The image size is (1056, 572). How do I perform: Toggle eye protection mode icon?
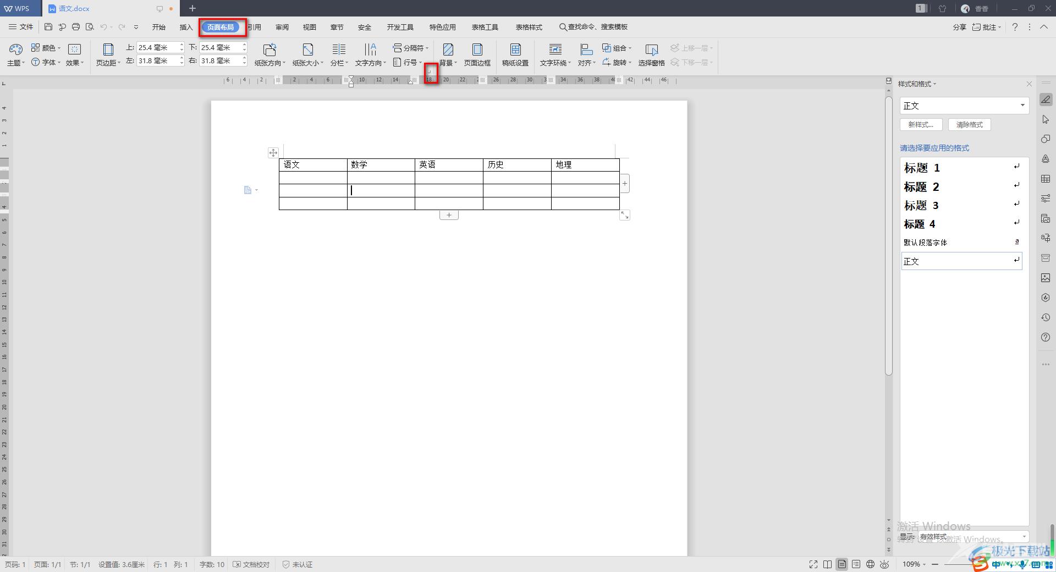(x=884, y=564)
